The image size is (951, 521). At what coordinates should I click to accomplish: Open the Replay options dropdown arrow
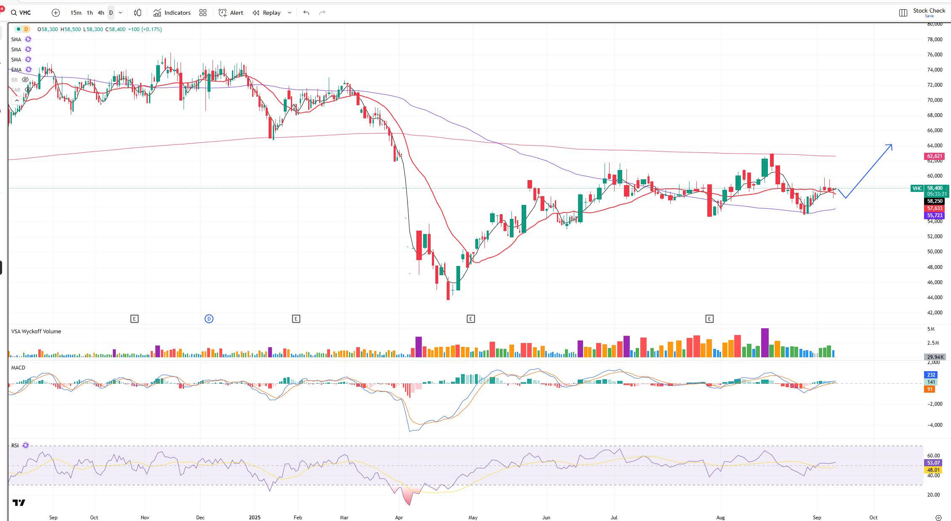pos(289,13)
